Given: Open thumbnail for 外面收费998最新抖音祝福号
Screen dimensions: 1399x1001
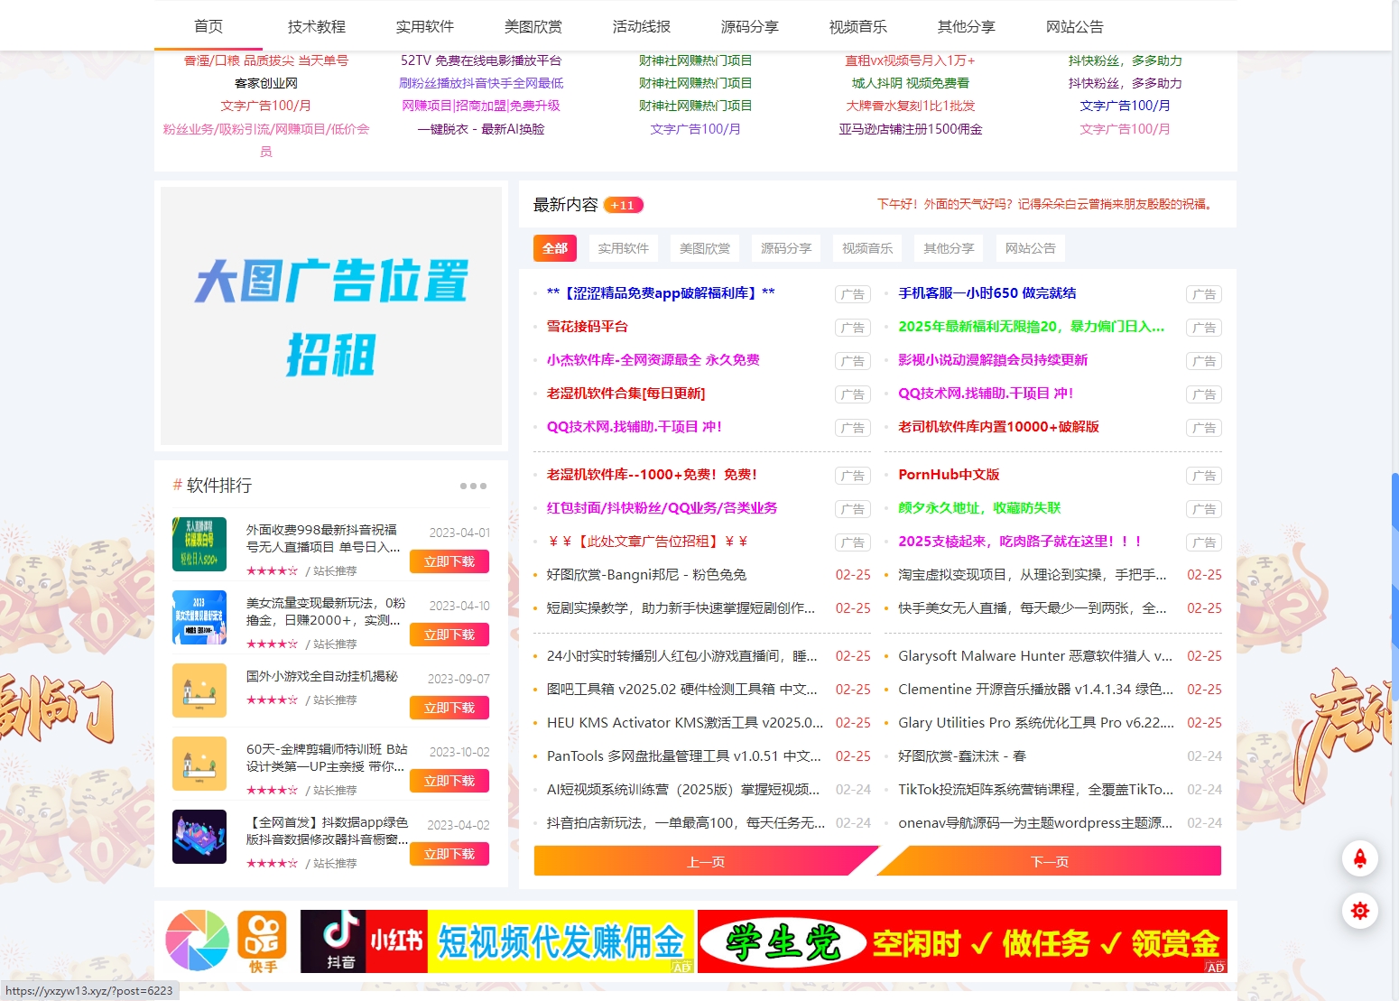Looking at the screenshot, I should pos(199,544).
